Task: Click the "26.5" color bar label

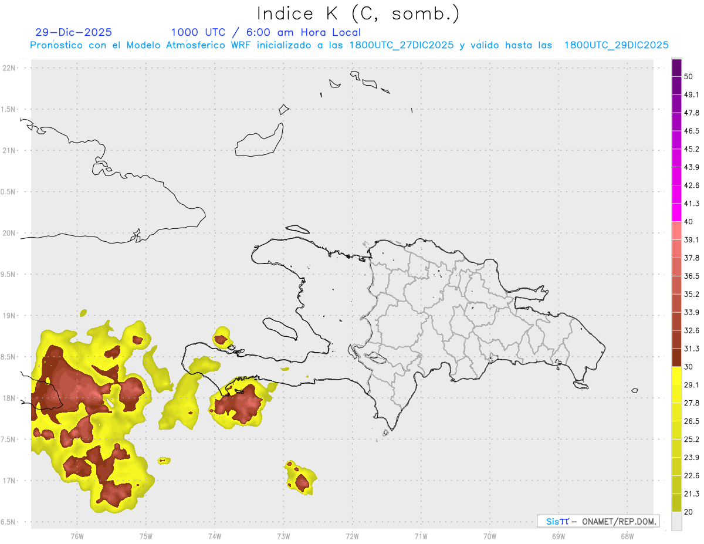Action: pos(692,421)
